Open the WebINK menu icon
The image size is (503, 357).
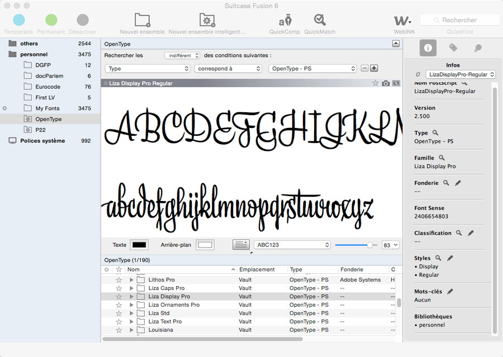point(402,21)
